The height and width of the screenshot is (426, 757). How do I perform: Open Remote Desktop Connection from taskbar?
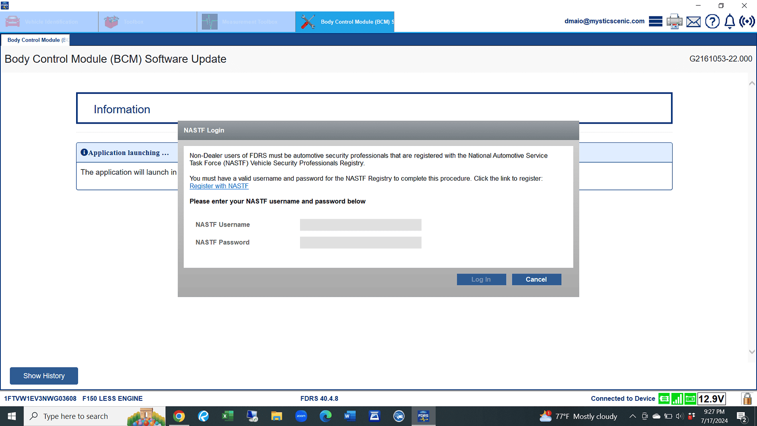252,416
